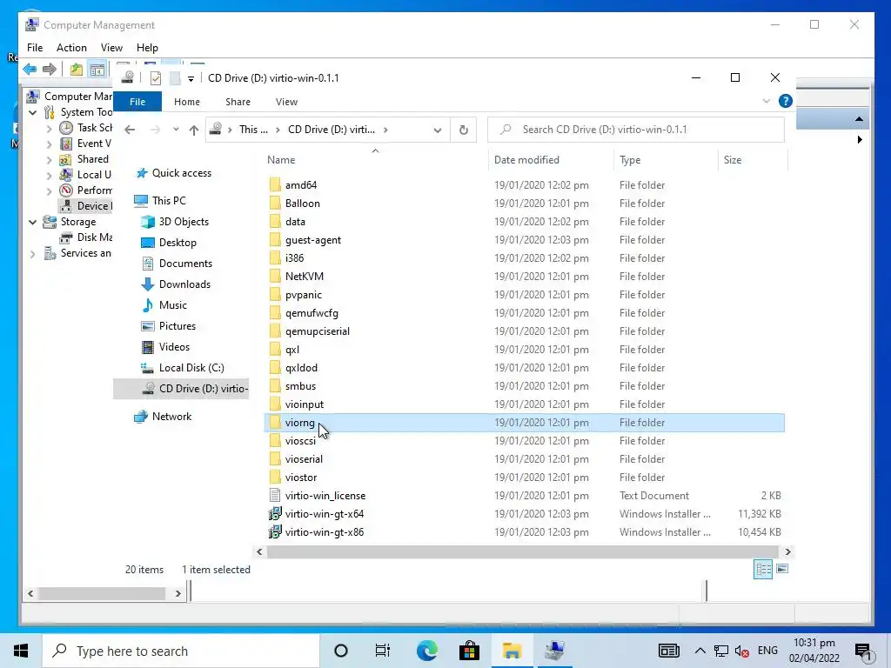Open the amd64 folder
Viewport: 891px width, 668px height.
(300, 185)
